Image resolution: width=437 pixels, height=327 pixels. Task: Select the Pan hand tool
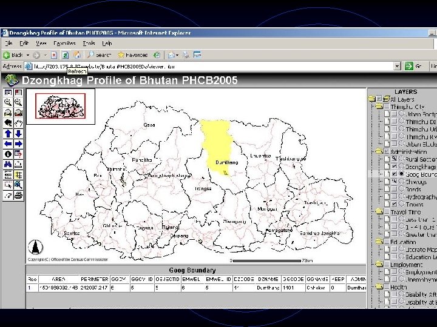click(18, 123)
